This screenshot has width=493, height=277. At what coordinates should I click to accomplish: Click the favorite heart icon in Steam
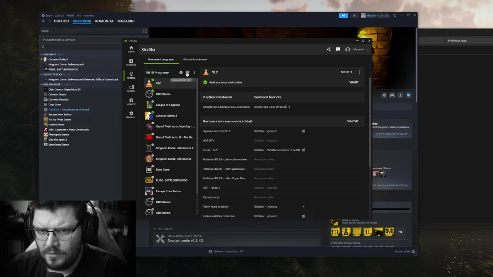coord(409,95)
